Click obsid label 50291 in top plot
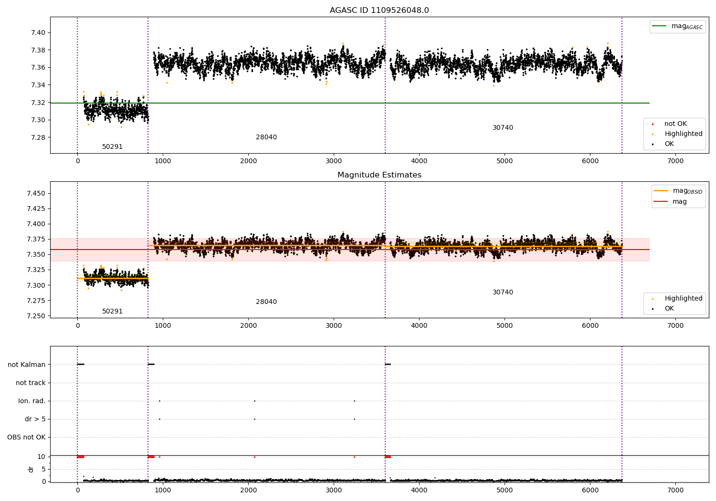This screenshot has width=716, height=501. (x=112, y=147)
